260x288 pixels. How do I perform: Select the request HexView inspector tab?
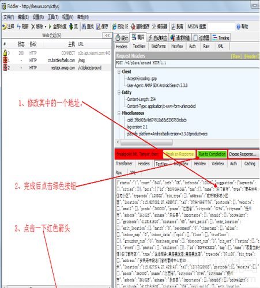(x=177, y=46)
